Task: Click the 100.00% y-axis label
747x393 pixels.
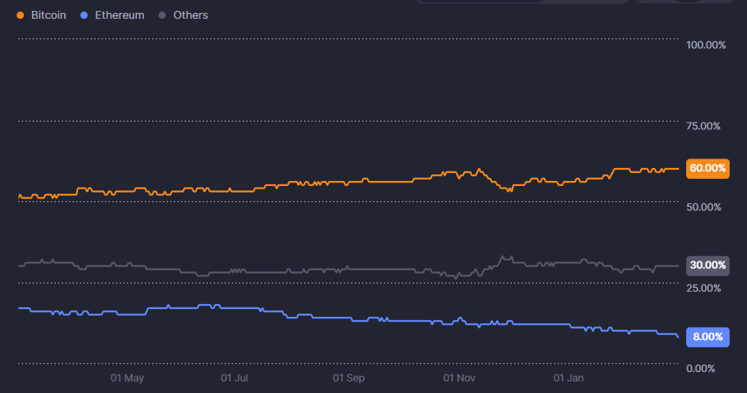Action: pyautogui.click(x=705, y=45)
